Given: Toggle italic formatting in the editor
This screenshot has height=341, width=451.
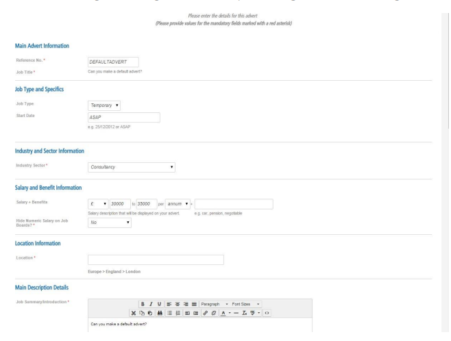Looking at the screenshot, I should pyautogui.click(x=151, y=304).
